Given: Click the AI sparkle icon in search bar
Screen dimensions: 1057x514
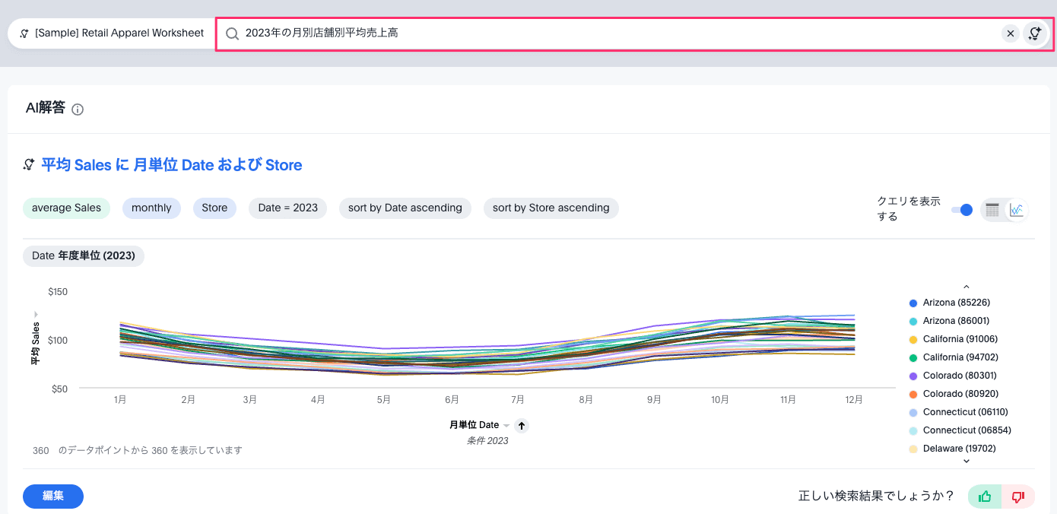Looking at the screenshot, I should tap(1034, 33).
